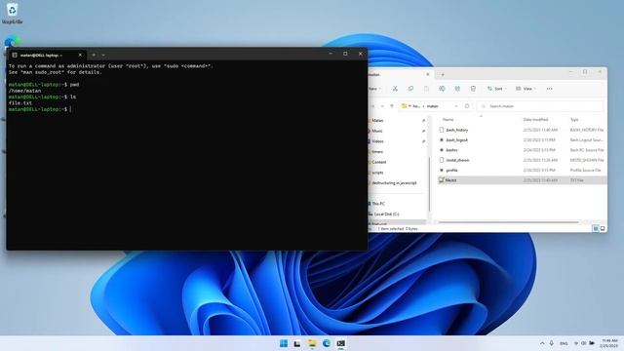624x351 pixels.
Task: Select the .profile file row
Action: [522, 170]
